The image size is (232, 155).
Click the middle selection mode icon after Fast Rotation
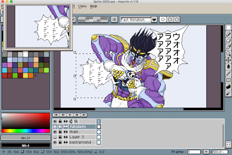coord(170,19)
